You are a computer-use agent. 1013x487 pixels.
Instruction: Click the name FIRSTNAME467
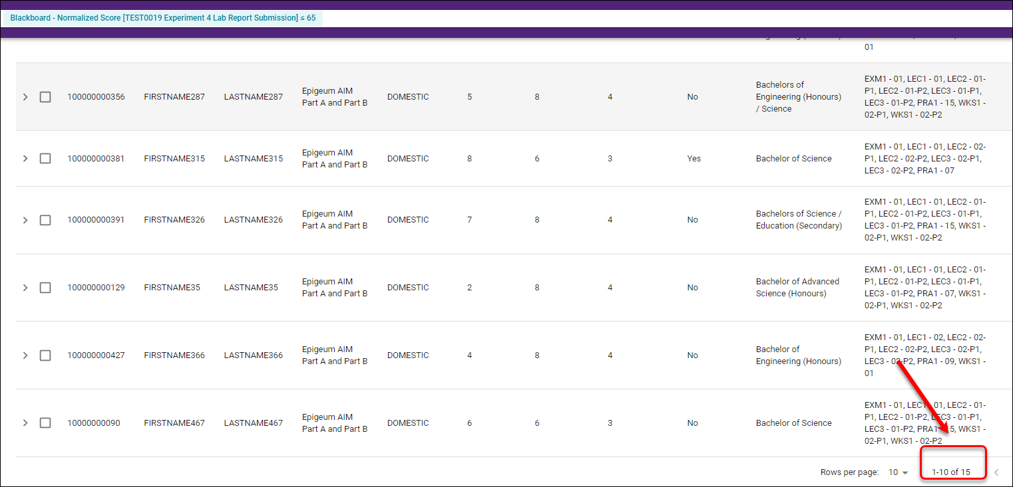(x=174, y=423)
